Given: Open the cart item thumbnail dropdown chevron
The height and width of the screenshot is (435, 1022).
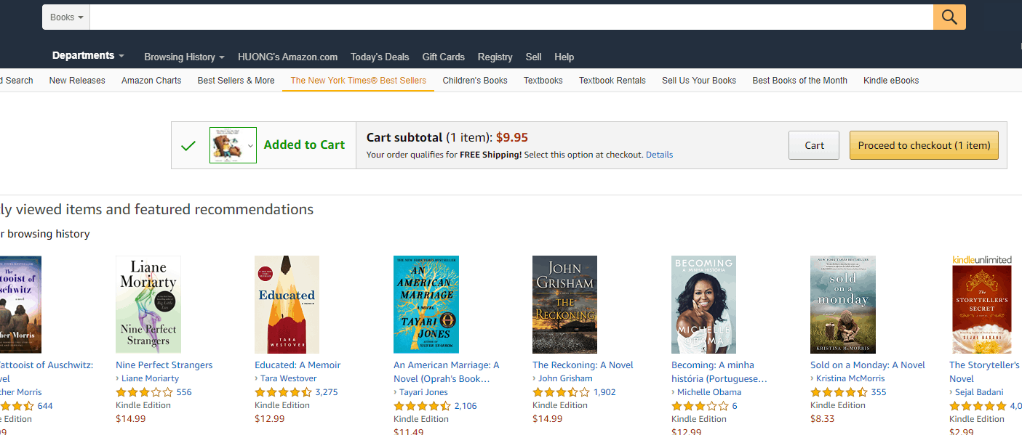Looking at the screenshot, I should click(x=251, y=145).
